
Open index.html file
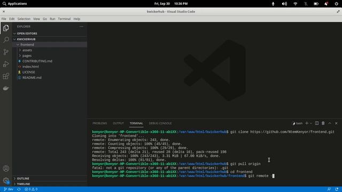click(50, 67)
